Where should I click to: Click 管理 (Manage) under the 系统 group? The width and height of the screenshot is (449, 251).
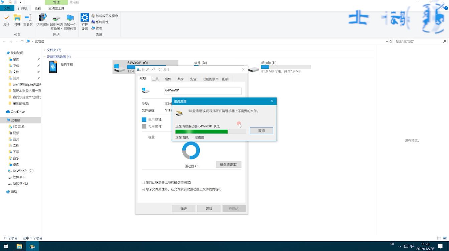point(97,28)
